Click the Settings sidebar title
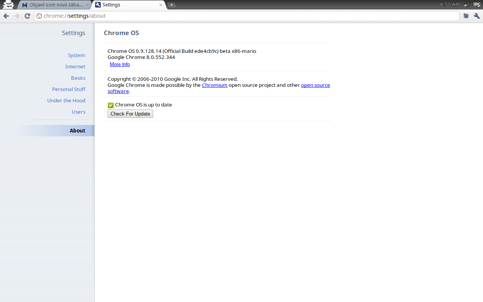 coord(74,33)
